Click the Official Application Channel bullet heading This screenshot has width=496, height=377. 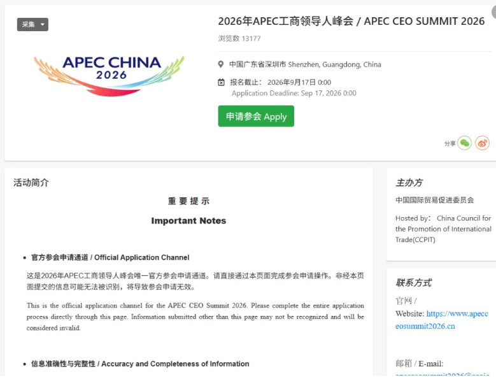pyautogui.click(x=110, y=257)
